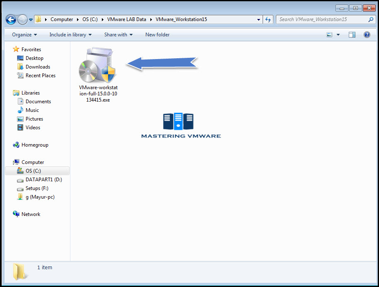This screenshot has height=287, width=379.
Task: Select Computer in the address breadcrumb
Action: point(62,19)
